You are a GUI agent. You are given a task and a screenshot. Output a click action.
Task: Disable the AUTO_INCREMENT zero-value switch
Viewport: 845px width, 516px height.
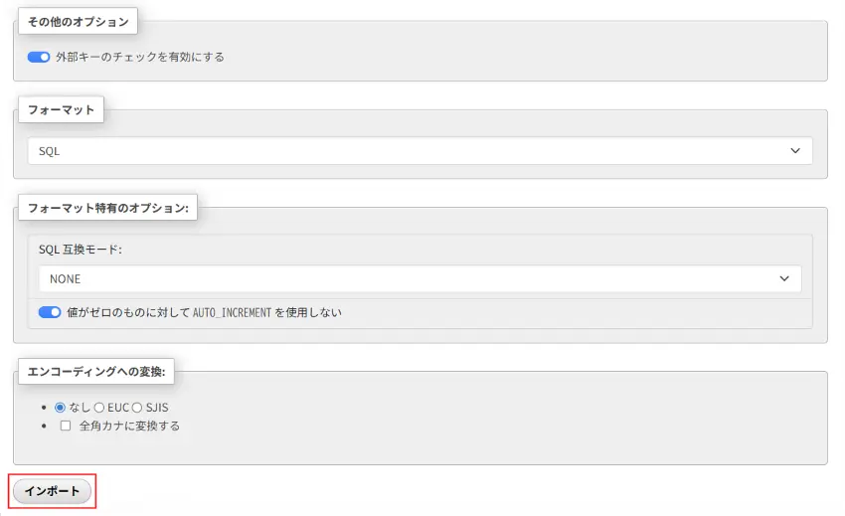tap(50, 313)
